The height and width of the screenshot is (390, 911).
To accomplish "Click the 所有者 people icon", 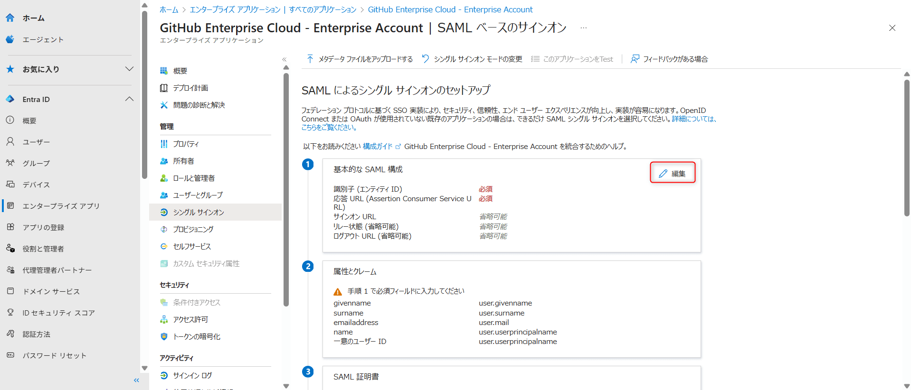I will point(164,161).
